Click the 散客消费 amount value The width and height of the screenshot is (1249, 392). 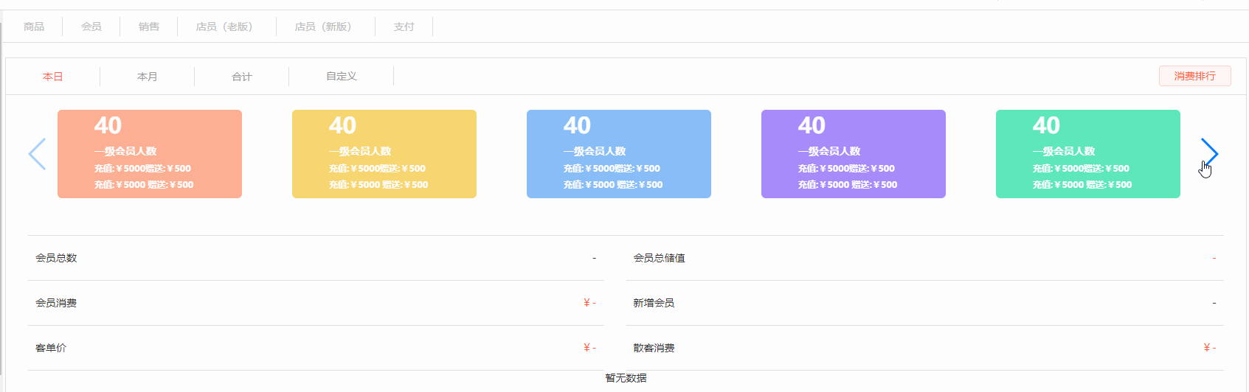pyautogui.click(x=1210, y=348)
